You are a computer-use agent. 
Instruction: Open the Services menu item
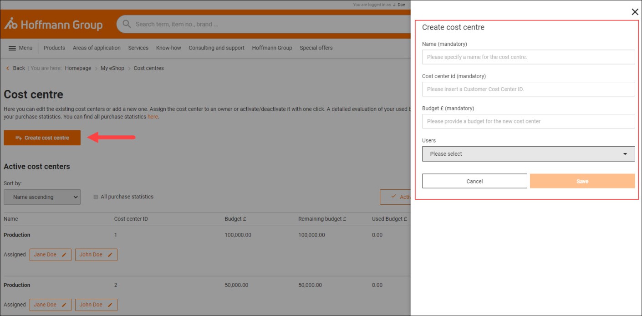138,48
